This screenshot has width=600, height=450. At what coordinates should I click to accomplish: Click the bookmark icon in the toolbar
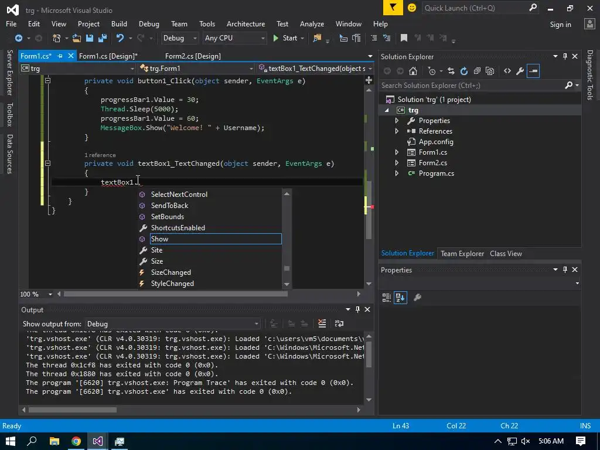[404, 38]
